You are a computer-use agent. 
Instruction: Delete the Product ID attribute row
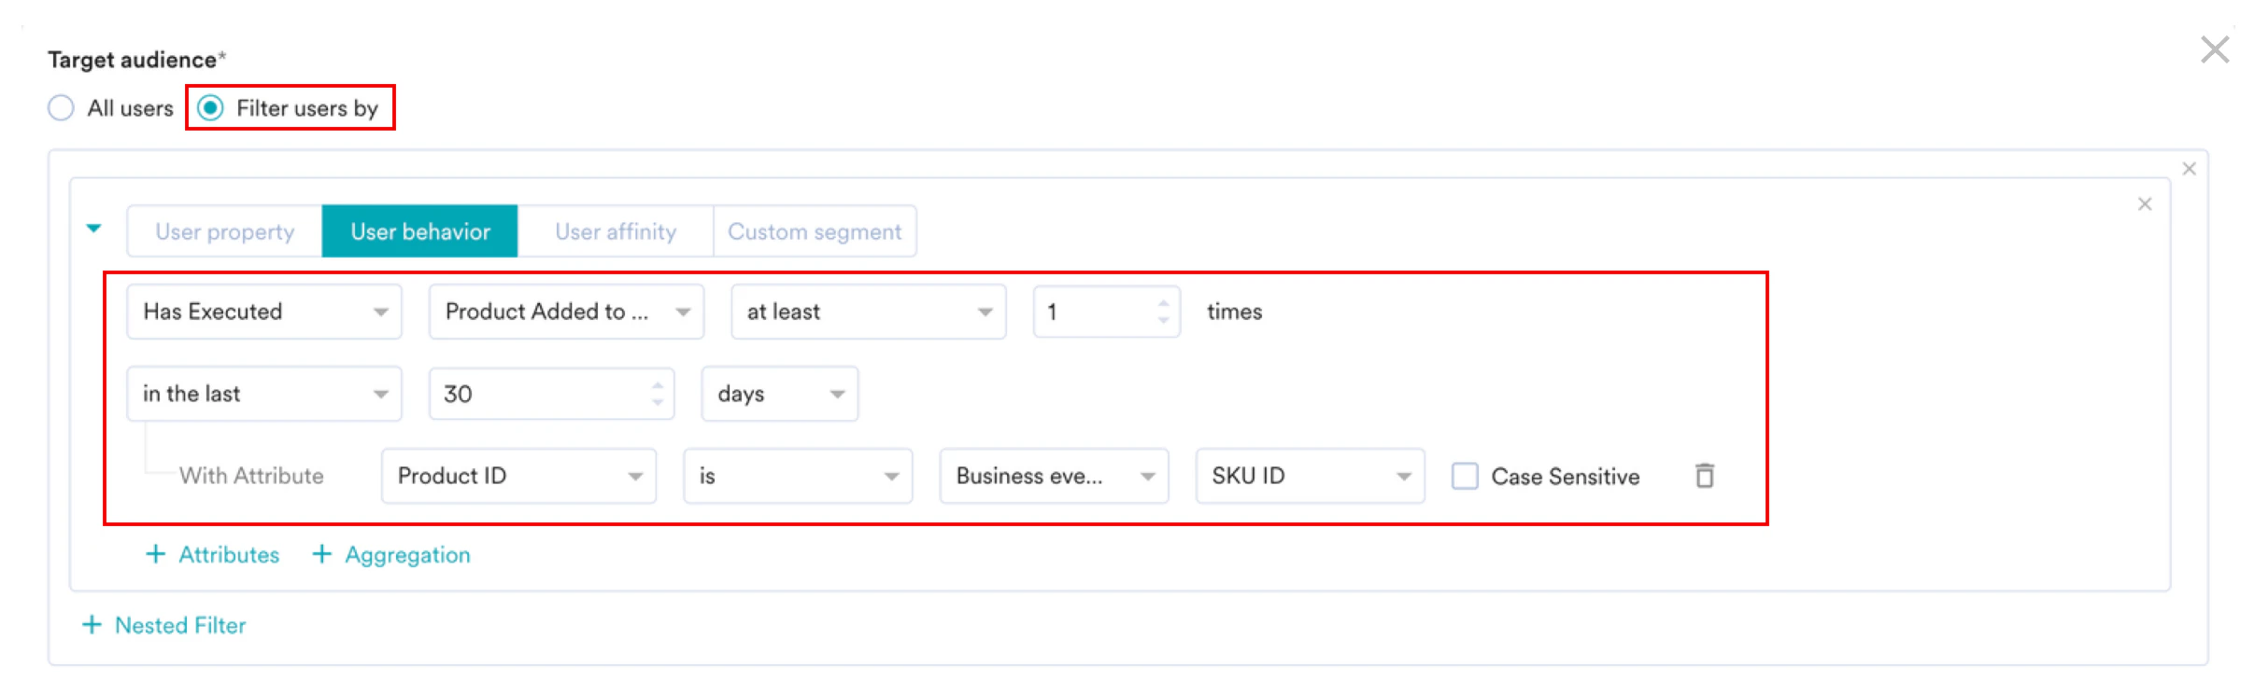(1704, 476)
